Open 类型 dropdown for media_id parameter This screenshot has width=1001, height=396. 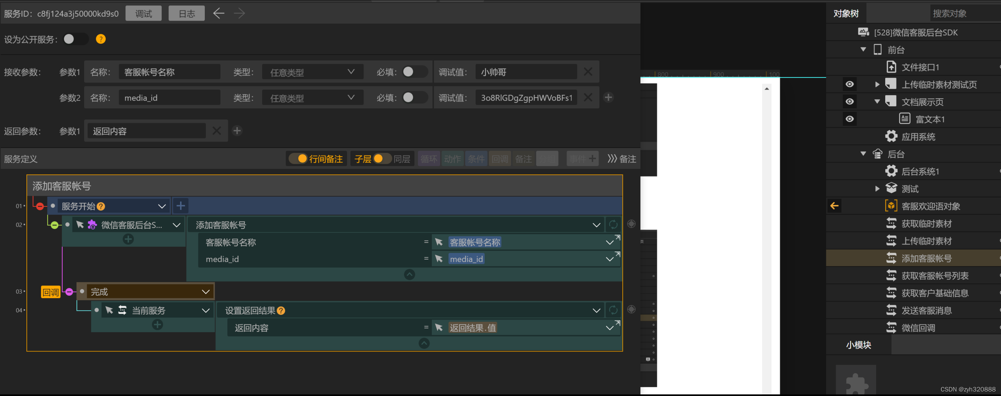pyautogui.click(x=312, y=97)
